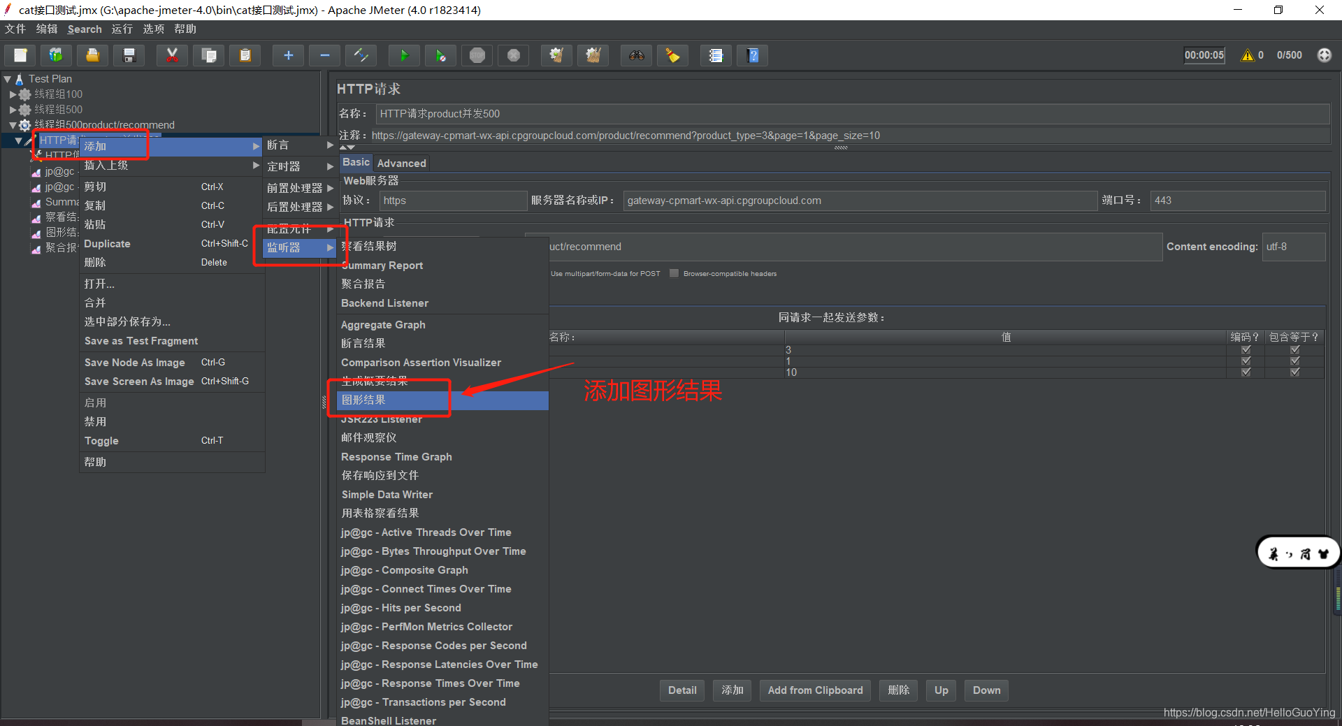Click the gear icon of 线程组100
The image size is (1342, 726).
[25, 94]
